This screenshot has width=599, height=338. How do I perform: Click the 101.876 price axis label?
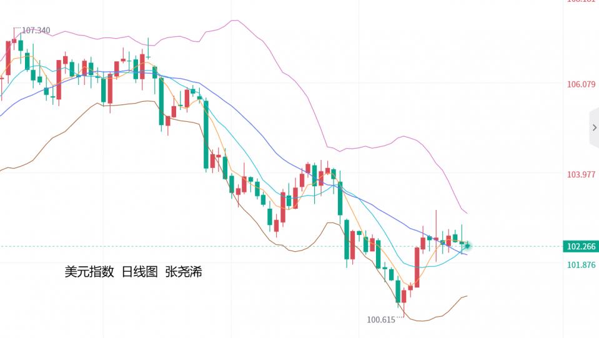[x=581, y=265]
